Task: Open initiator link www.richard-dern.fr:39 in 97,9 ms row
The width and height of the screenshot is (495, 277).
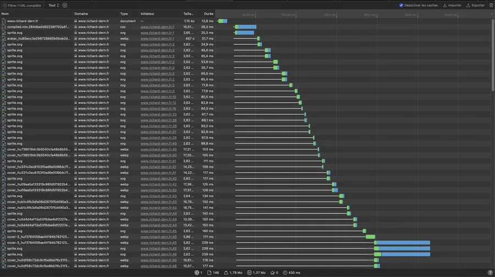Action: [158, 138]
